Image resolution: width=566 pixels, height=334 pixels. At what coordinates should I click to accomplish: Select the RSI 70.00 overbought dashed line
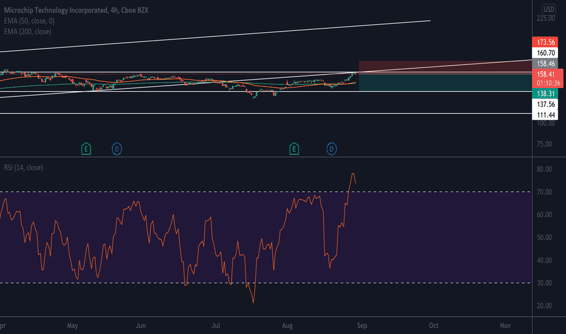pos(265,192)
